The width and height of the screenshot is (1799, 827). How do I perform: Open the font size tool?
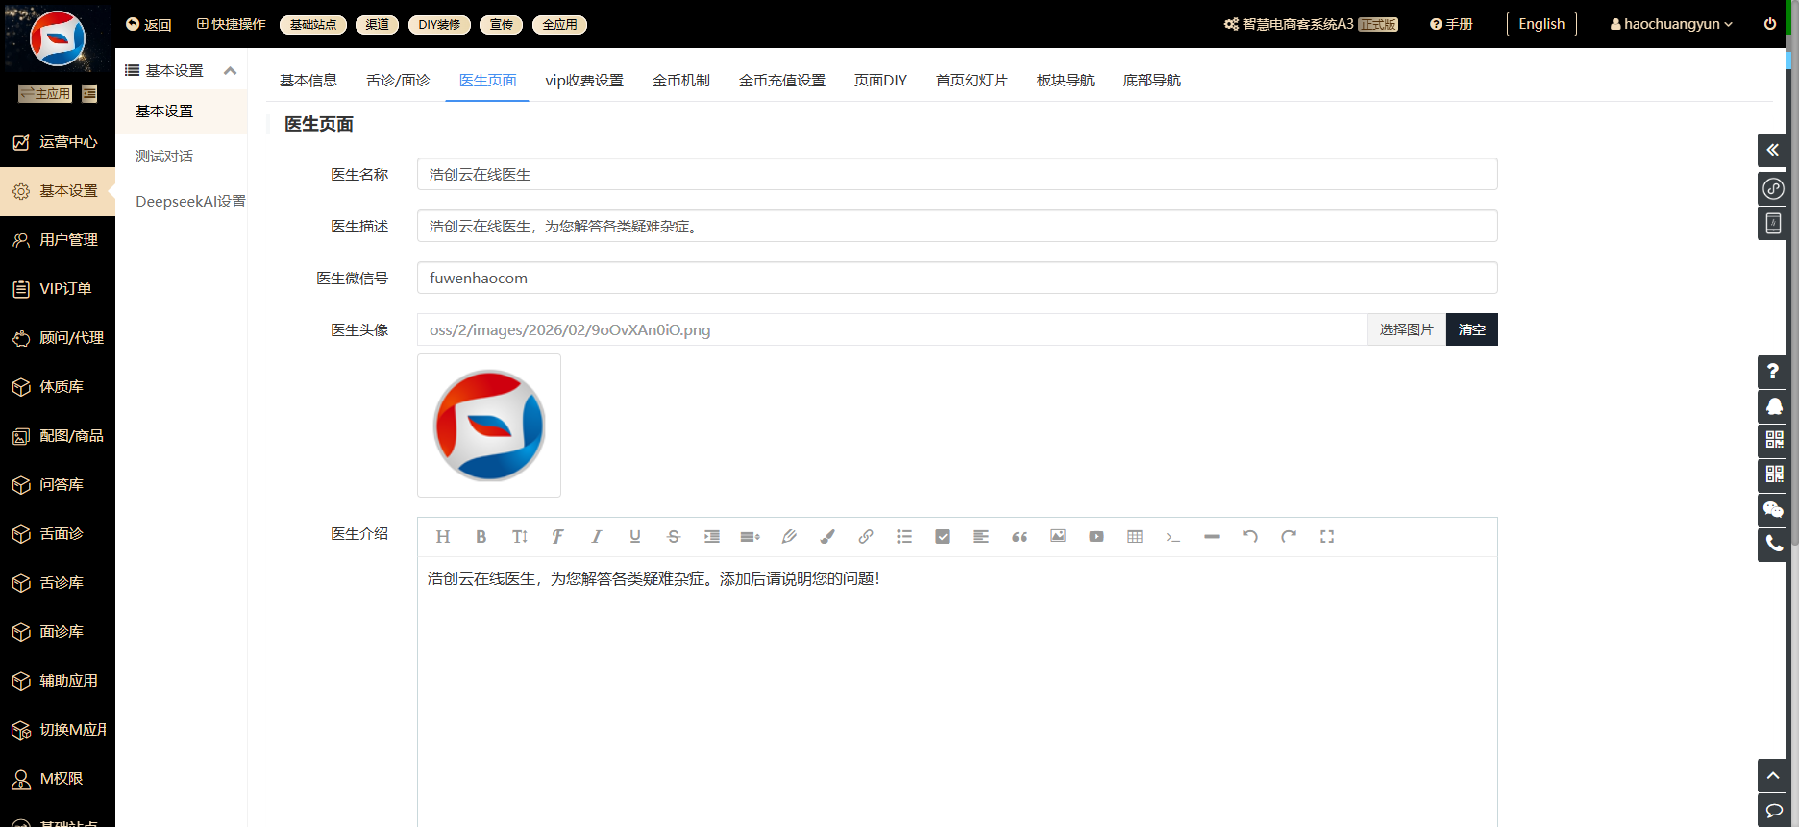pos(520,537)
